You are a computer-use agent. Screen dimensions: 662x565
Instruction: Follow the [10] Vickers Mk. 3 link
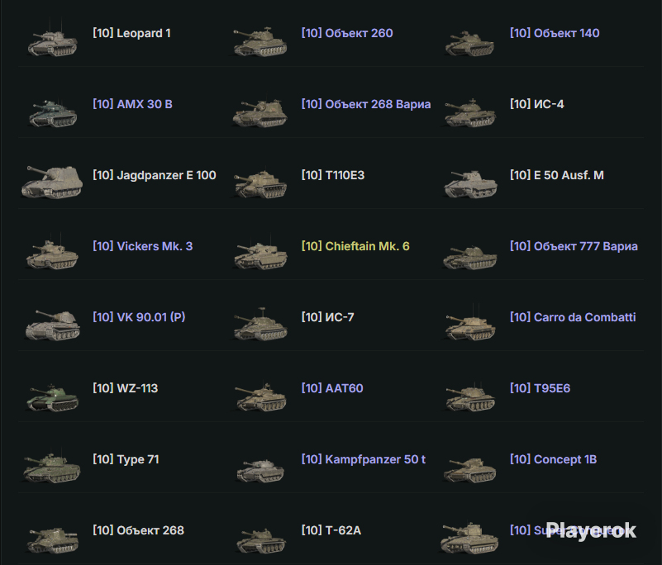point(143,246)
